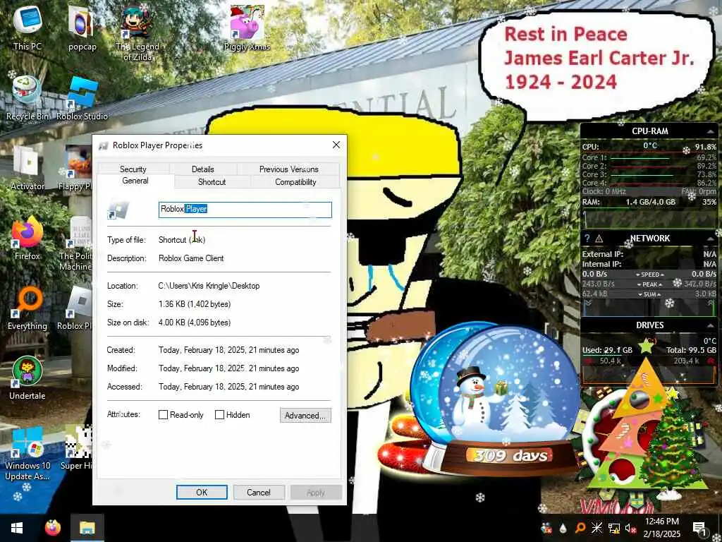Select the Everything search desktop shortcut
This screenshot has height=542, width=722.
pos(27,308)
